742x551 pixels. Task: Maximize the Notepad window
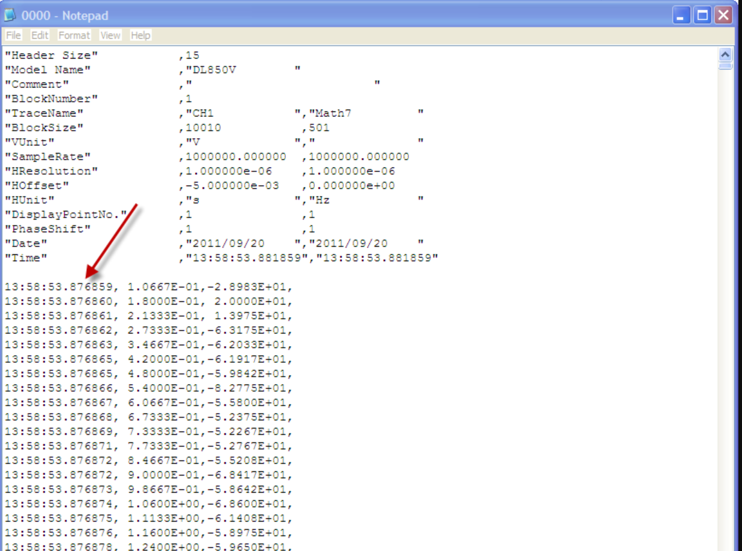[703, 16]
